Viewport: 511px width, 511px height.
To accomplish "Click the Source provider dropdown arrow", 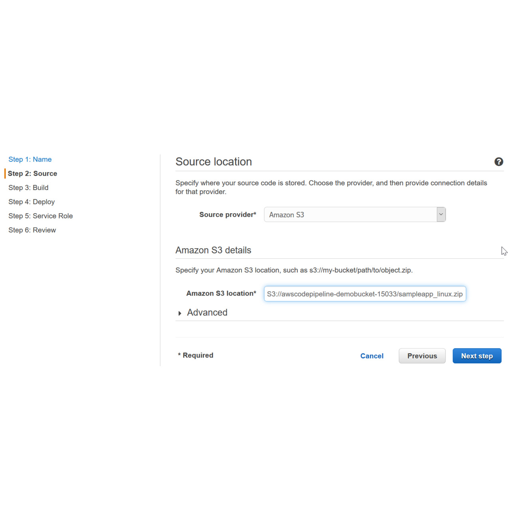I will 441,214.
